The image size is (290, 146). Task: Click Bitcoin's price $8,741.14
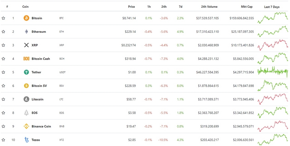(129, 18)
